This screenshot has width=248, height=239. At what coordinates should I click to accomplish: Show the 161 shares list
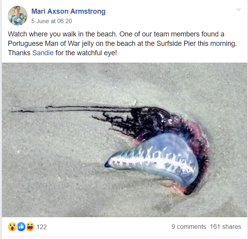pyautogui.click(x=225, y=226)
